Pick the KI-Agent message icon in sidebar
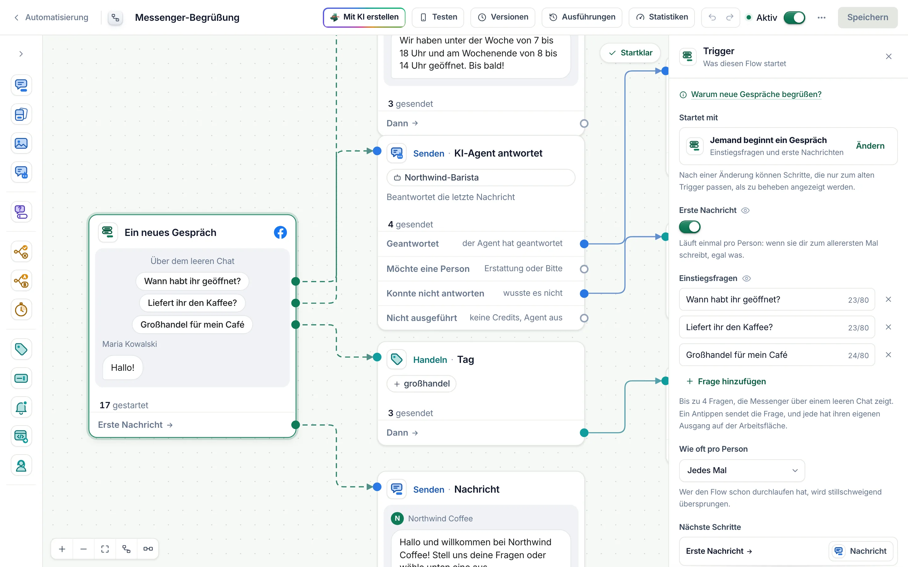The height and width of the screenshot is (567, 908). point(21,173)
